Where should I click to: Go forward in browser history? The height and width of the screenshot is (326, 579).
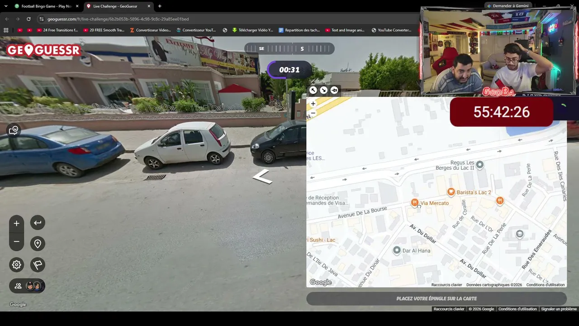tap(18, 19)
